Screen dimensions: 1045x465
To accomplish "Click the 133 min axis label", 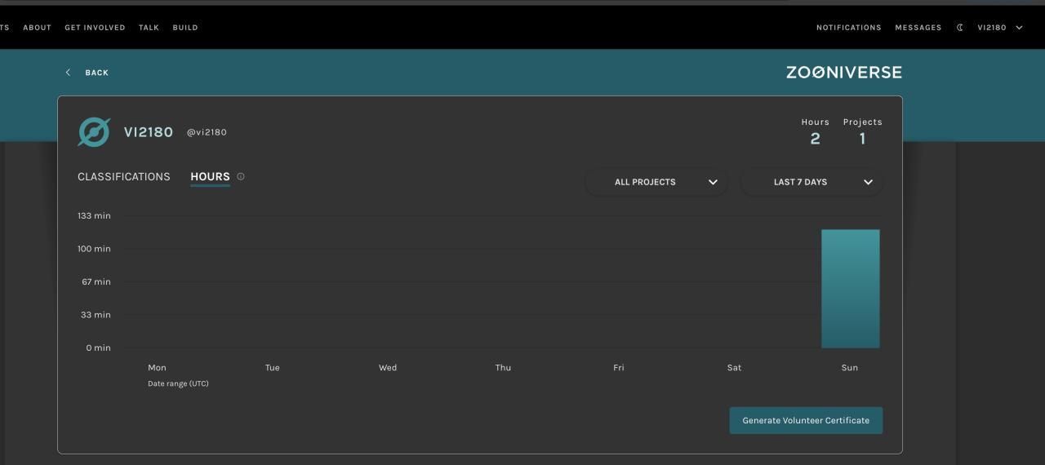I will (x=94, y=215).
